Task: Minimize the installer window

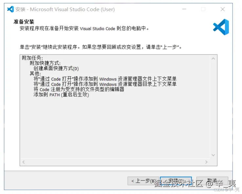Action: [x=184, y=9]
